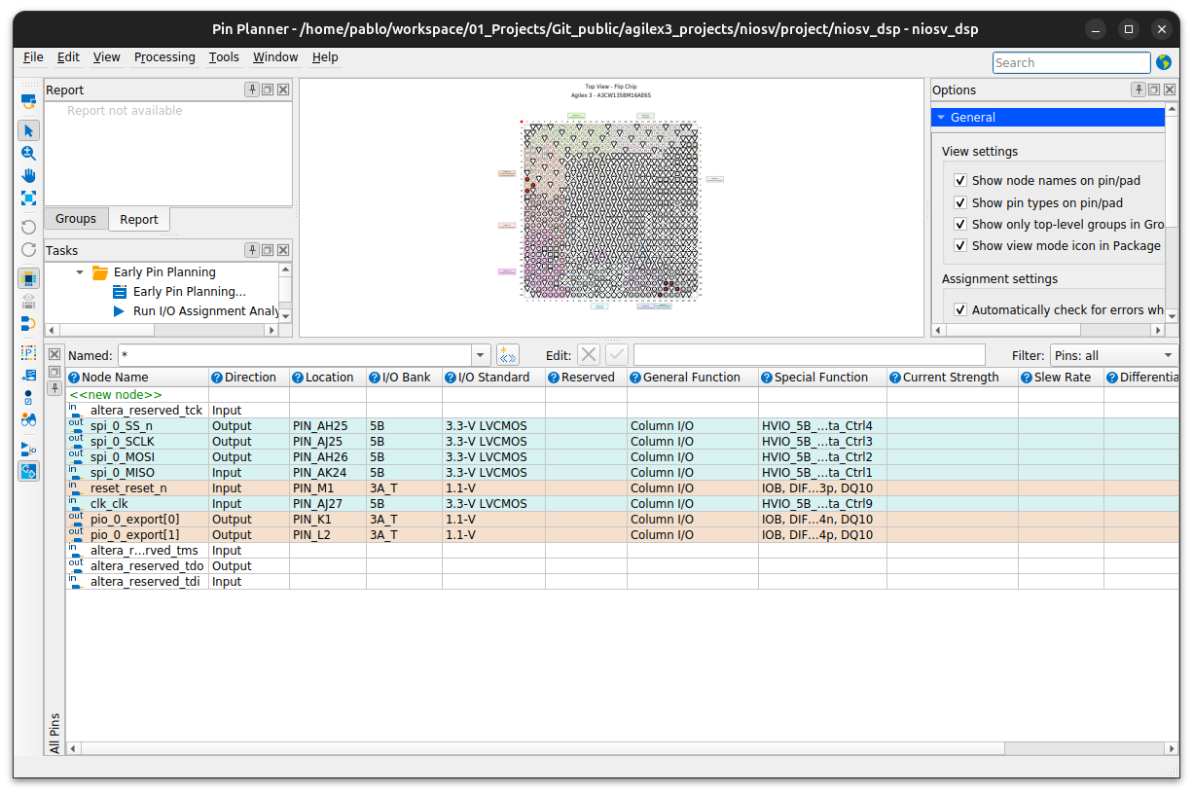Open the Processing menu
Image resolution: width=1193 pixels, height=794 pixels.
point(164,57)
